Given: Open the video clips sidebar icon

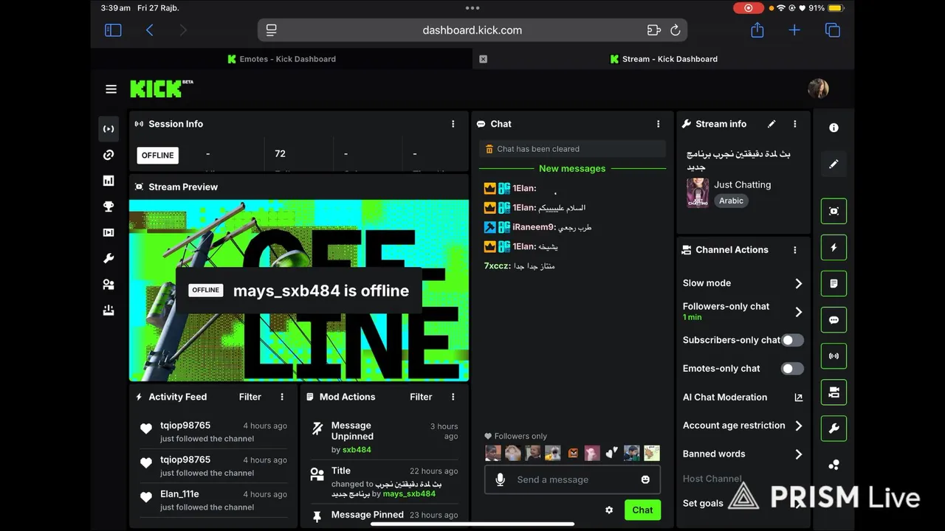Looking at the screenshot, I should (x=109, y=233).
